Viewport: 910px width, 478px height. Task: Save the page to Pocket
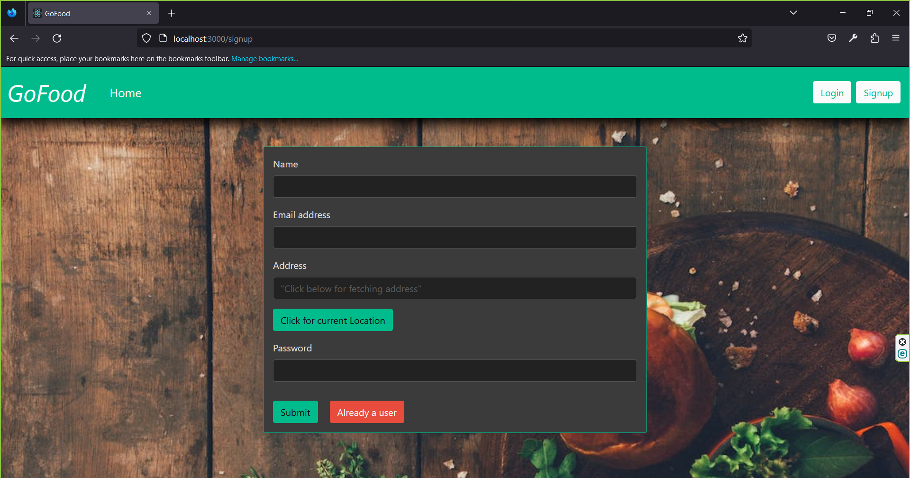pyautogui.click(x=831, y=38)
